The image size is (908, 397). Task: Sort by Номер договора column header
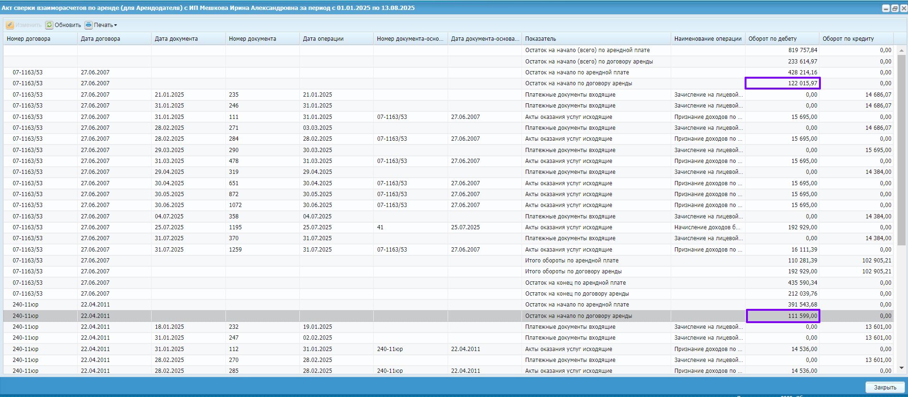pos(40,39)
